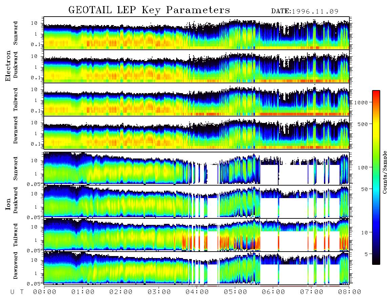Click the '1000' color bar tick label

(x=361, y=103)
